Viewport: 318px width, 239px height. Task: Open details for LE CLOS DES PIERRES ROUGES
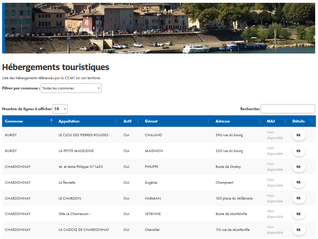(x=299, y=135)
